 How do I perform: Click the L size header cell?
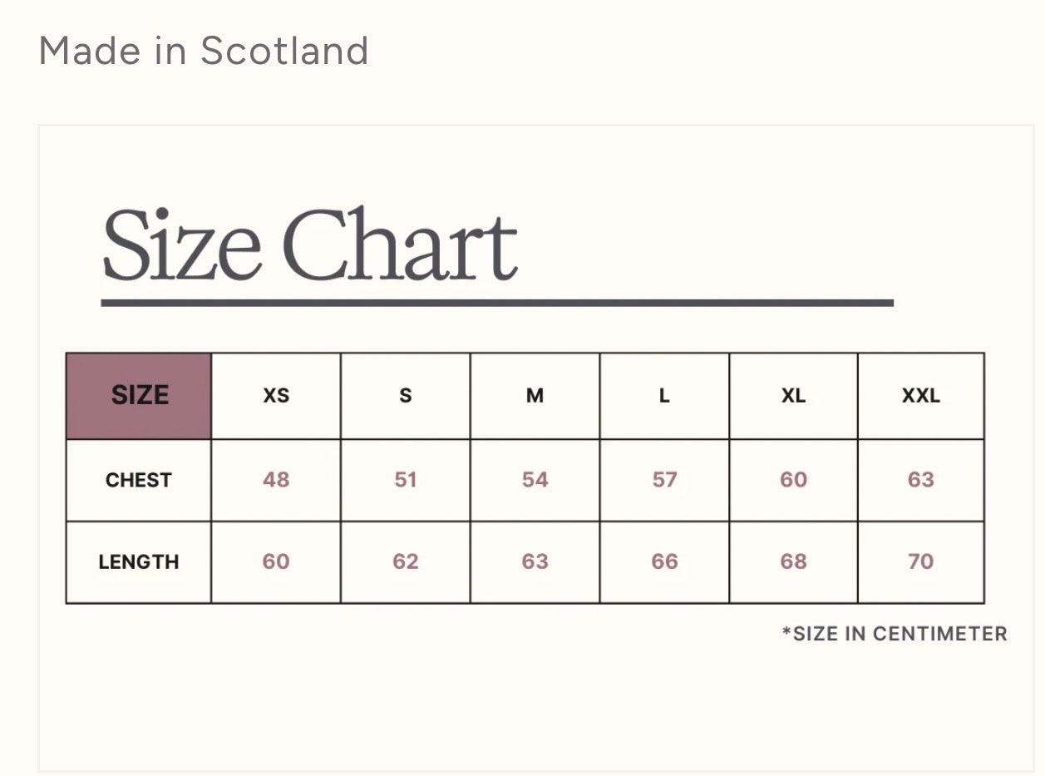click(664, 396)
